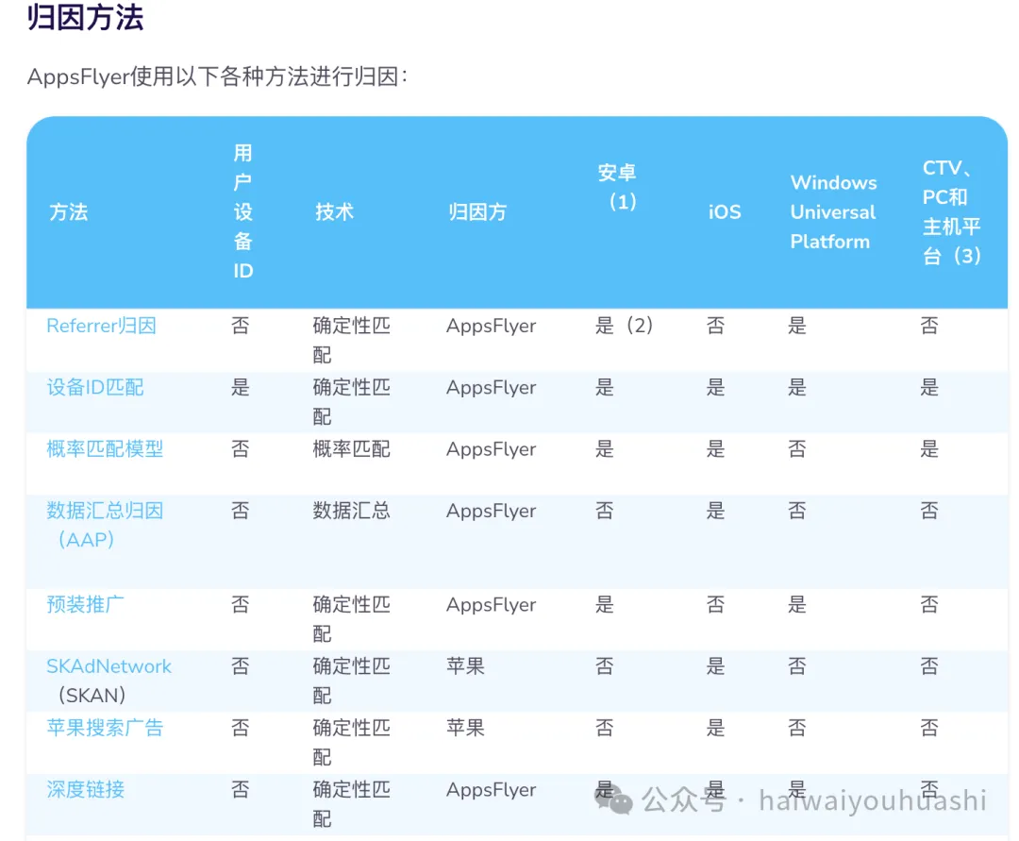Click the 安卓 是 cell in 预装推广 row
The height and width of the screenshot is (841, 1019).
605,604
